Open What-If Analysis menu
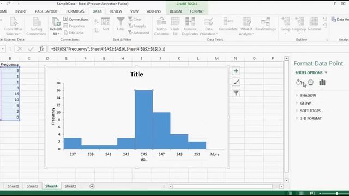349x196 pixels. click(x=246, y=26)
